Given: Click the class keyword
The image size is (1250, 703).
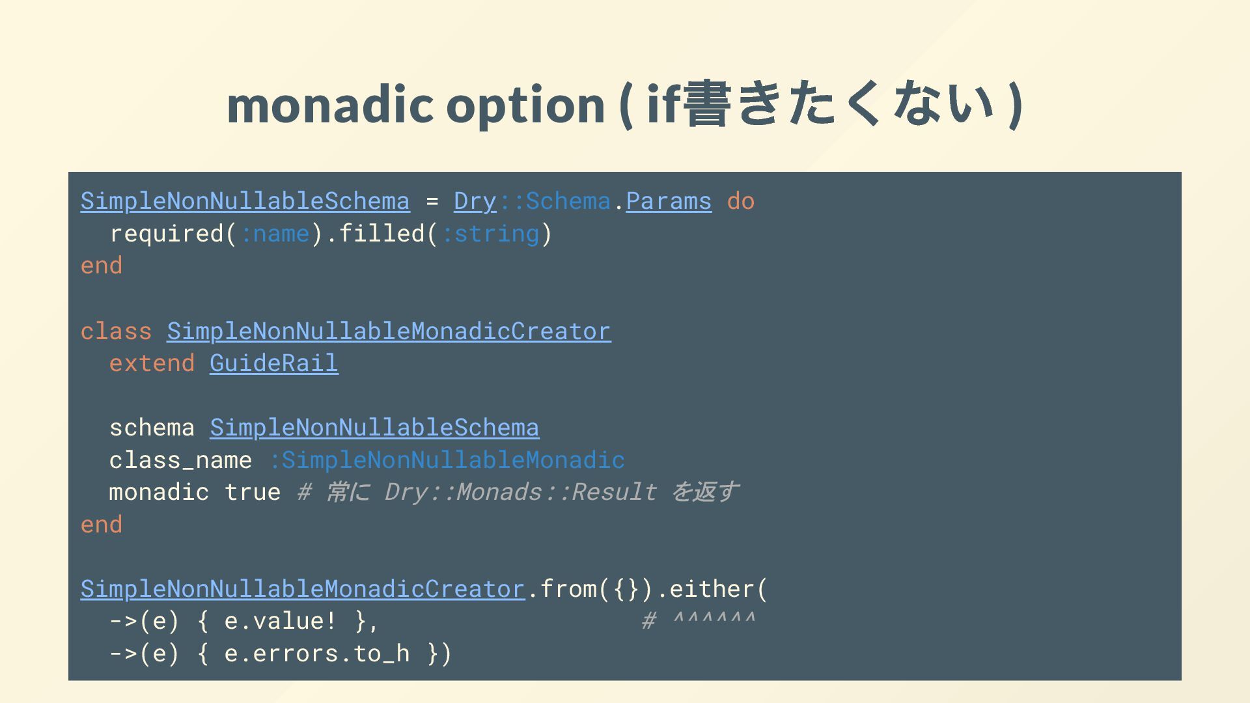Looking at the screenshot, I should tap(116, 331).
